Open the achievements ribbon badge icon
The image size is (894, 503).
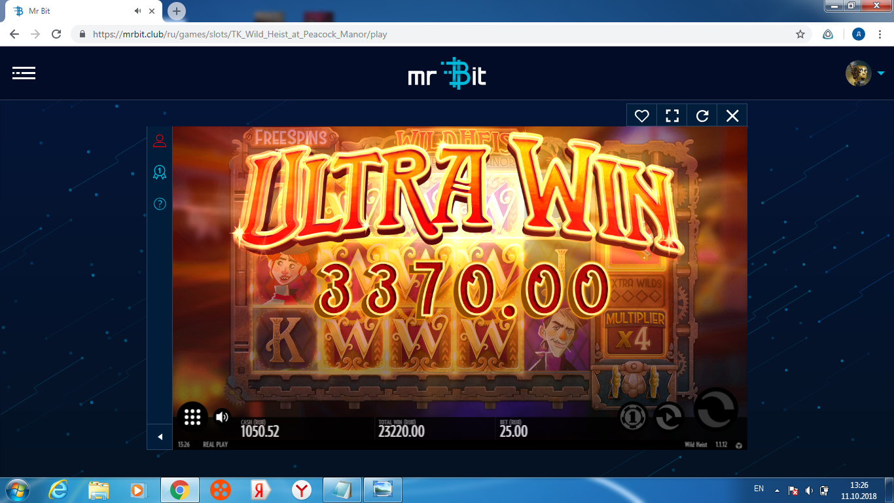tap(159, 172)
